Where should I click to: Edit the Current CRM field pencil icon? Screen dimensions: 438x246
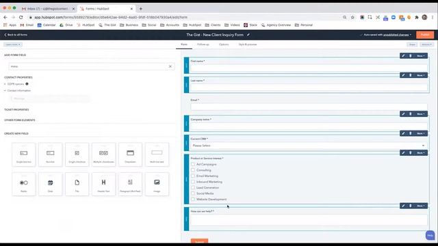(x=403, y=133)
